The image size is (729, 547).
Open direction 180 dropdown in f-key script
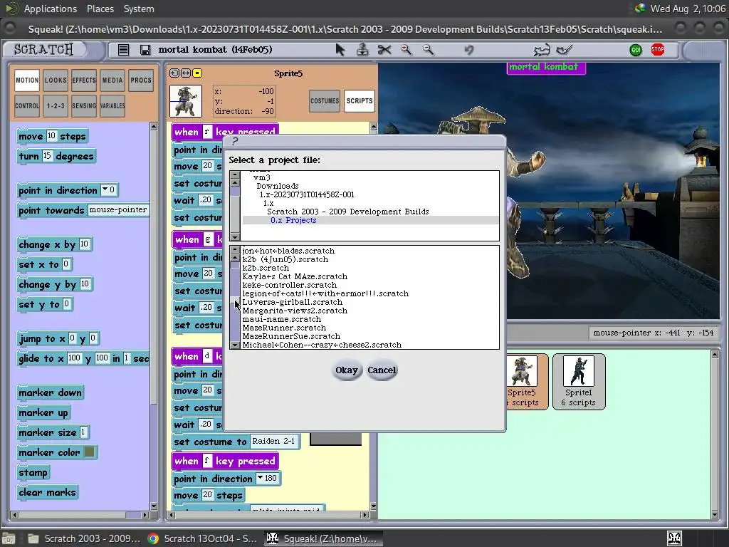pos(267,478)
